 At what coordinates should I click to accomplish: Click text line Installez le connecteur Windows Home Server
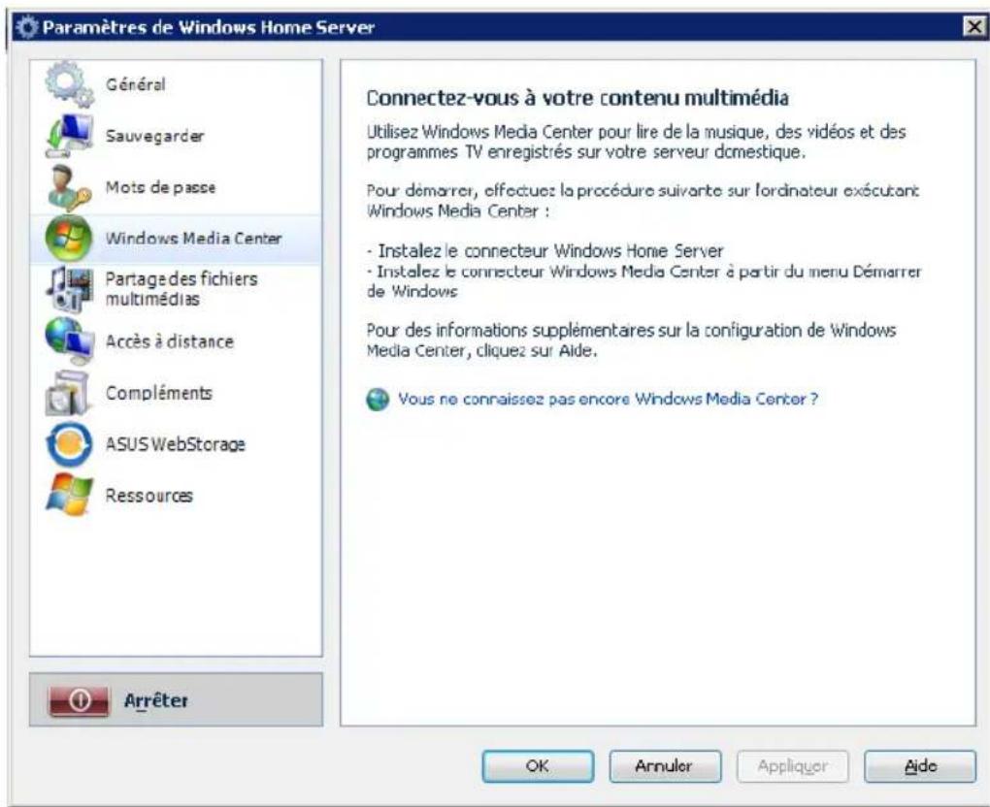(x=544, y=251)
